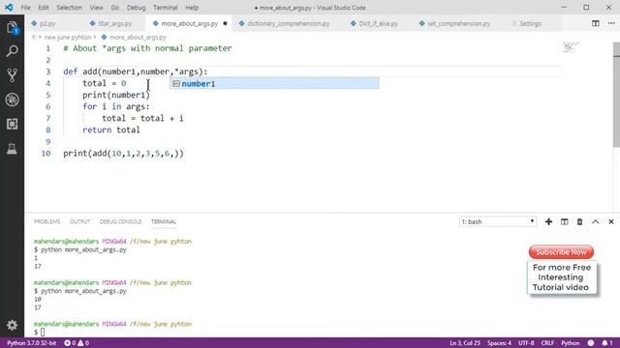Click more_about_args.py breadcrumb item
The image size is (620, 348).
[x=138, y=37]
